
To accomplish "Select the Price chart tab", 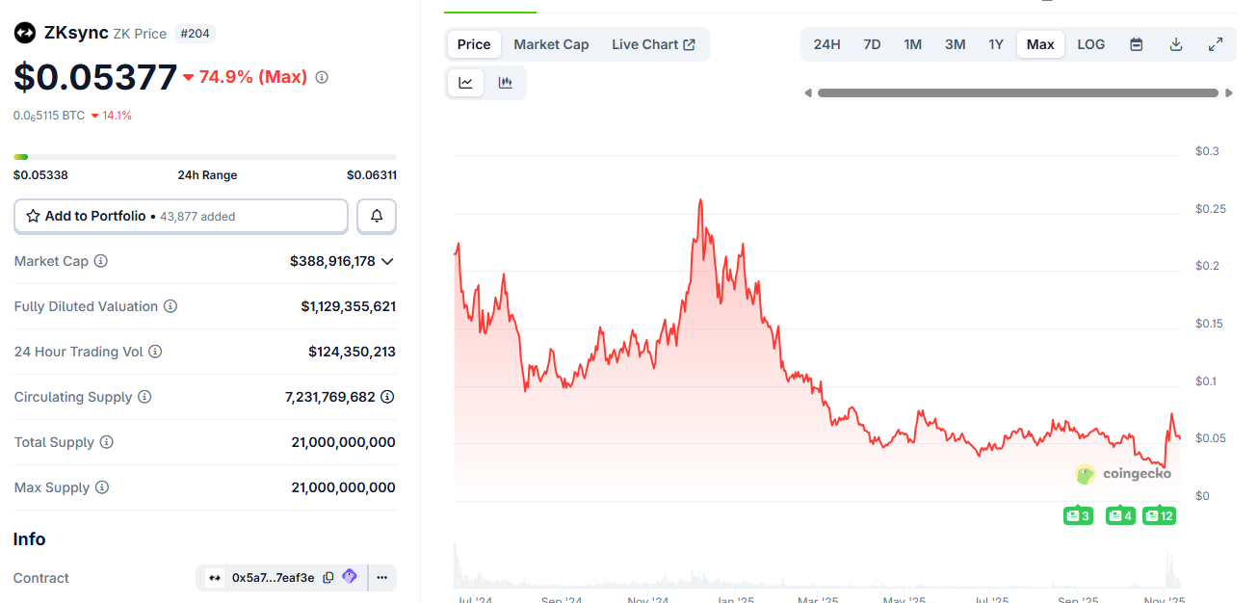I will (x=474, y=44).
